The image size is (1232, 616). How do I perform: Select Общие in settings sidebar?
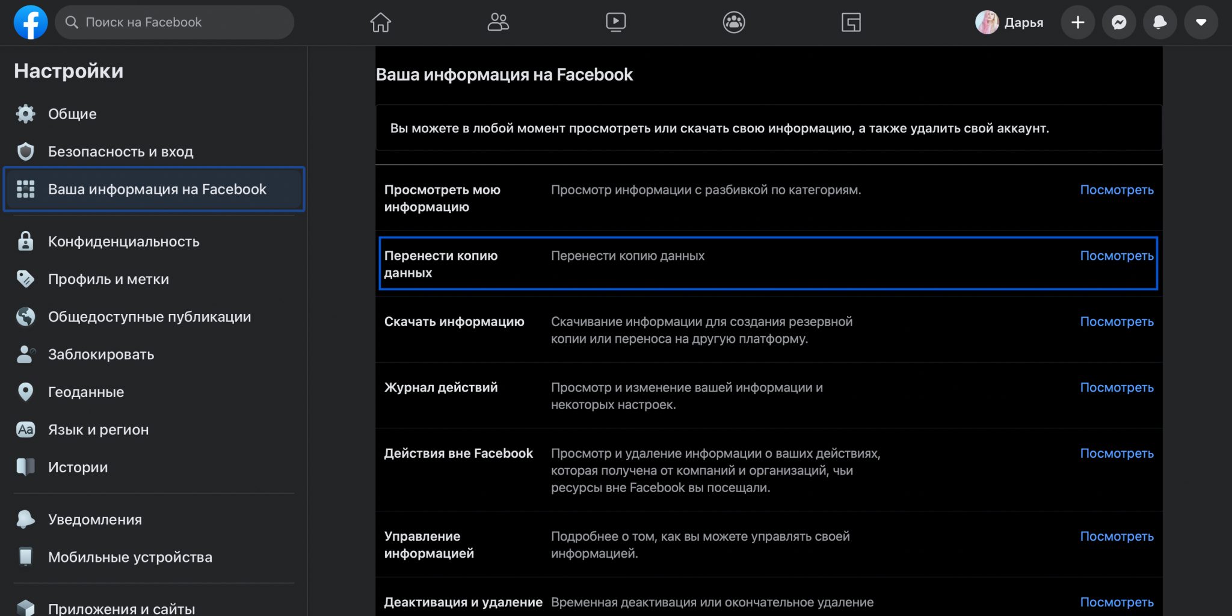point(72,114)
